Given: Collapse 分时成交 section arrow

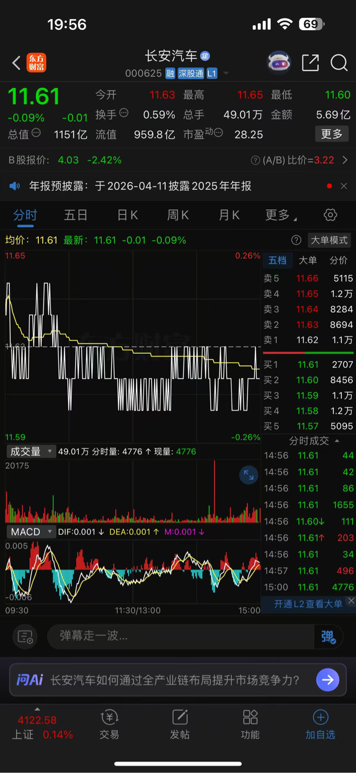Looking at the screenshot, I should tap(337, 441).
